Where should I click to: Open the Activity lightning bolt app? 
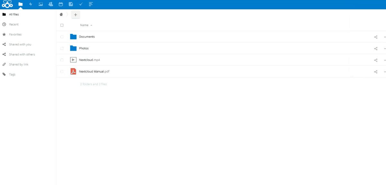pyautogui.click(x=31, y=4)
